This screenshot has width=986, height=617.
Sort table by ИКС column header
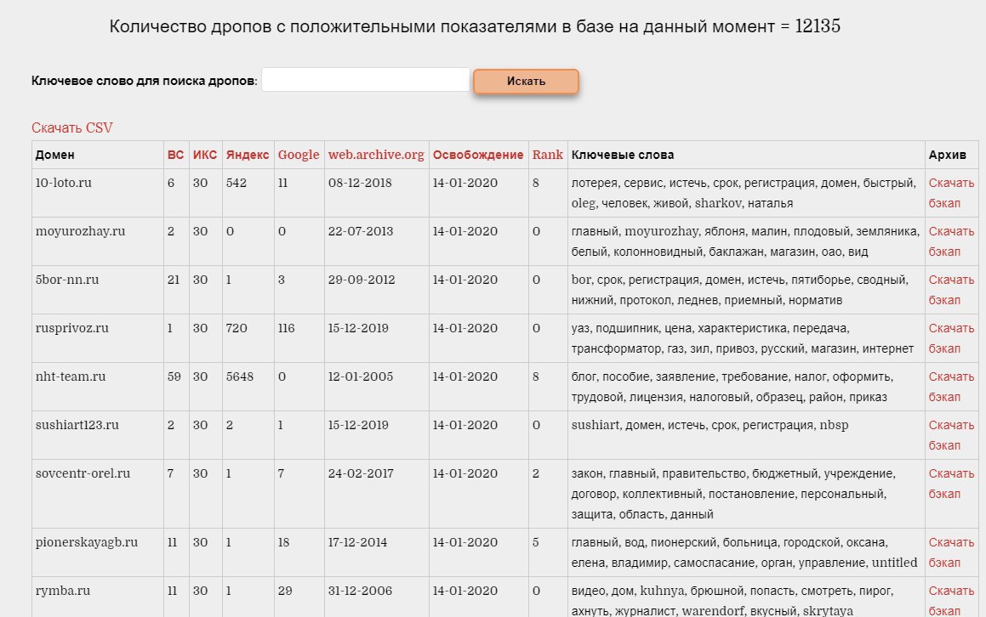[x=205, y=155]
